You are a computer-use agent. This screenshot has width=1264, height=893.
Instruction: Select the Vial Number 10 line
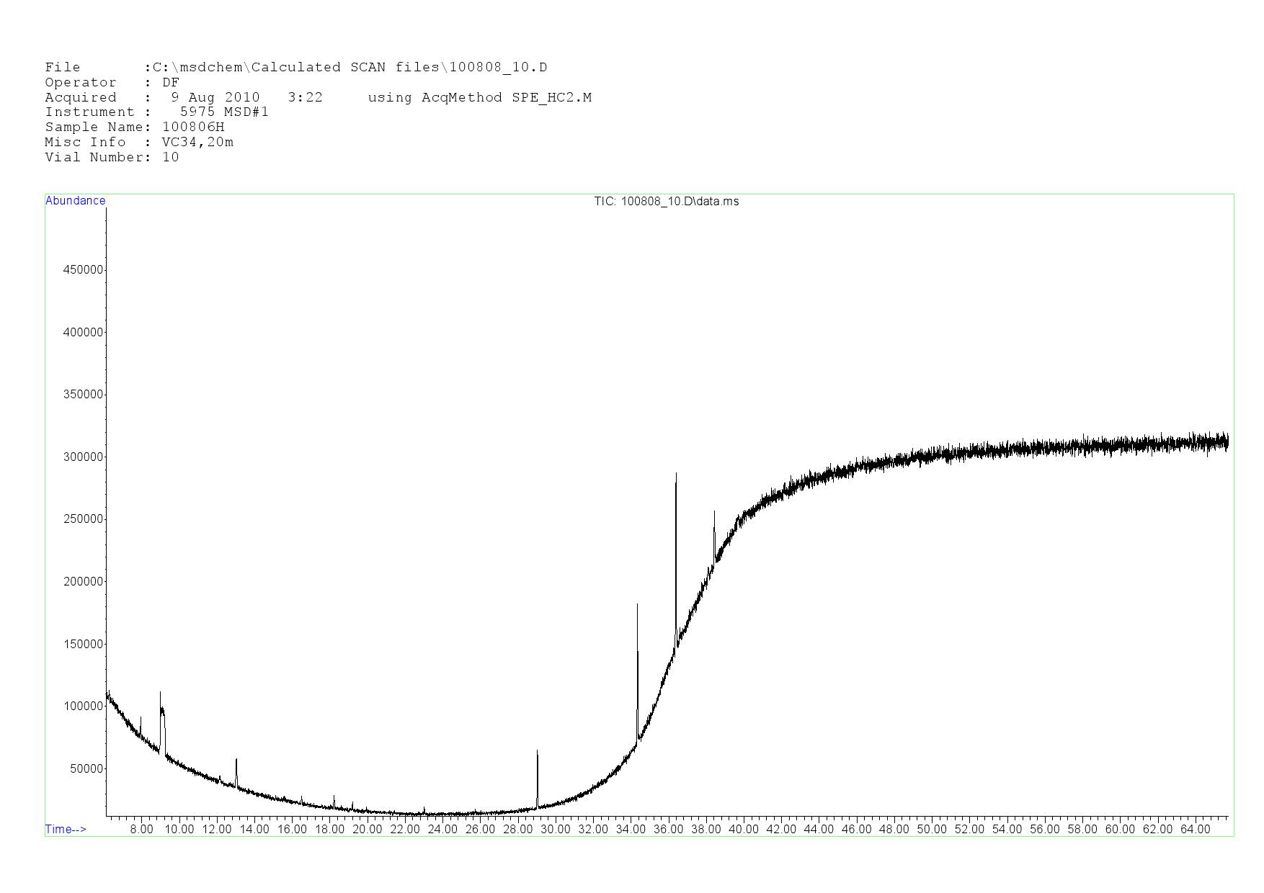point(112,158)
